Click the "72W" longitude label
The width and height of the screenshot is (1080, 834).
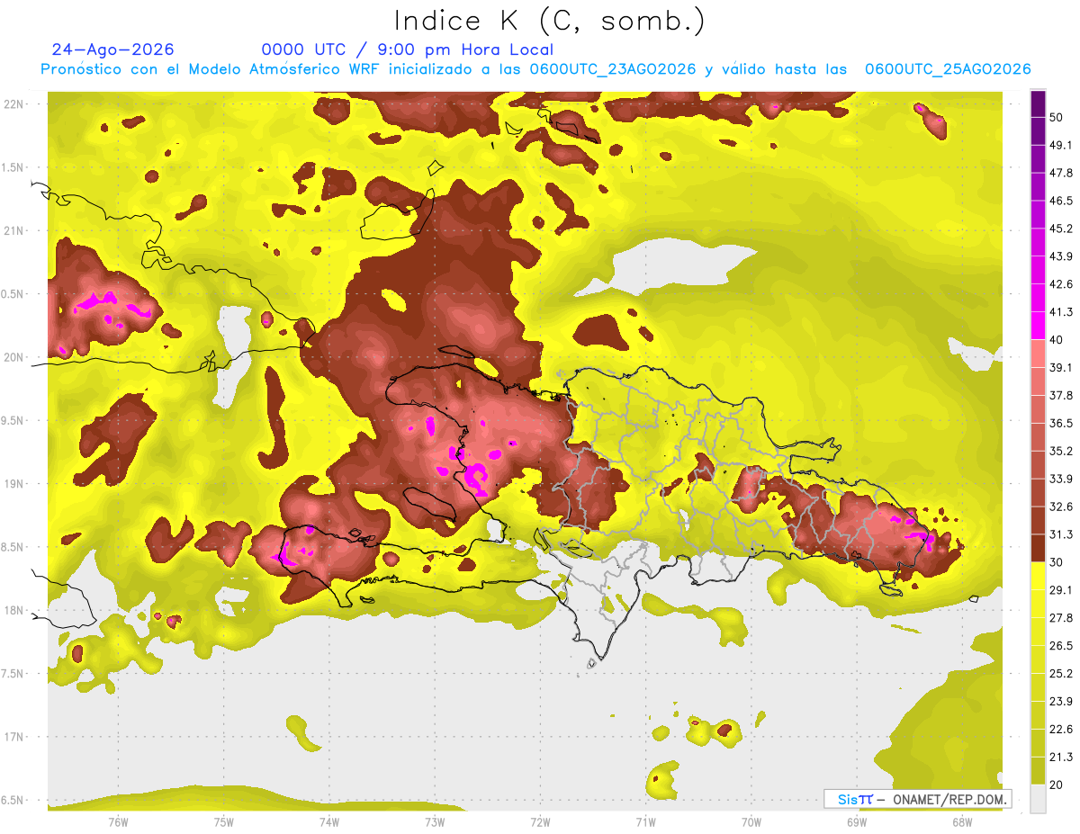(x=540, y=822)
